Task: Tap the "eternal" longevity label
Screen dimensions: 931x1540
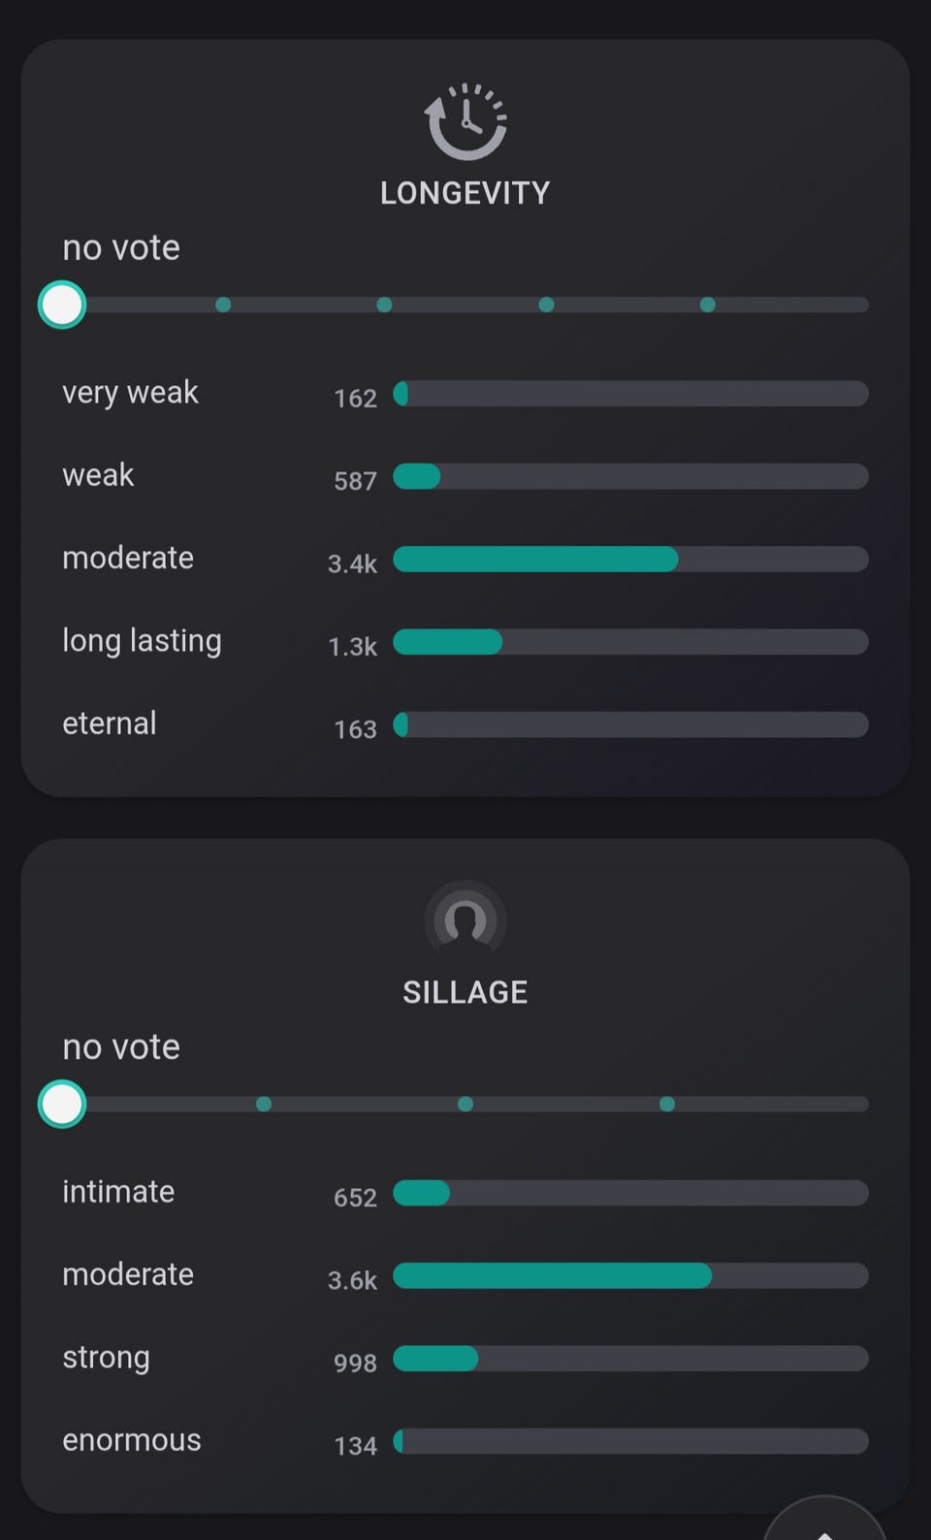Action: [110, 723]
